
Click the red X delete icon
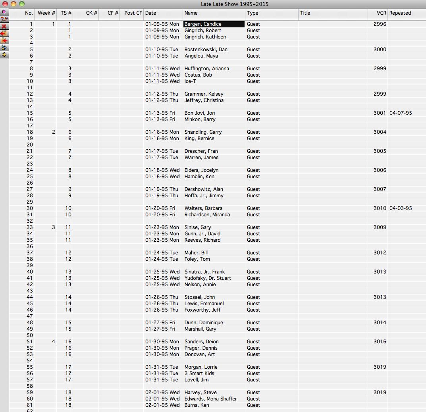tap(4, 26)
